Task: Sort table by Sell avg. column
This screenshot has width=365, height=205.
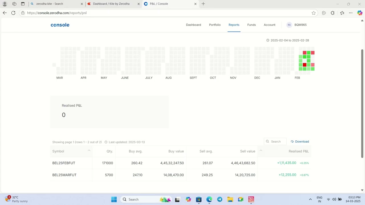Action: (206, 151)
